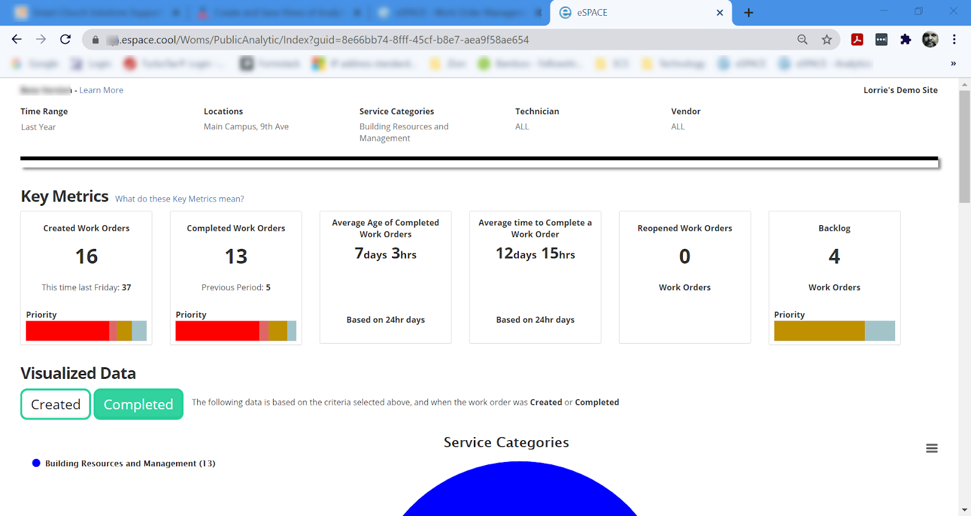Toggle the Created data view
This screenshot has width=971, height=516.
coord(56,404)
